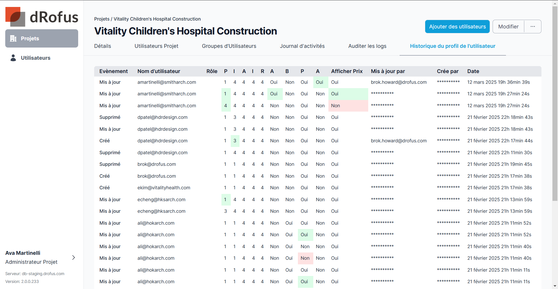Expand the Ava Martinelli profile chevron
This screenshot has width=558, height=289.
pyautogui.click(x=74, y=257)
